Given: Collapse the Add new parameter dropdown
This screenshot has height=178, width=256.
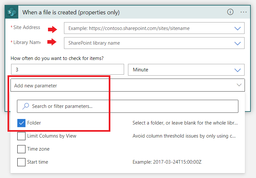Looking at the screenshot, I should [239, 85].
